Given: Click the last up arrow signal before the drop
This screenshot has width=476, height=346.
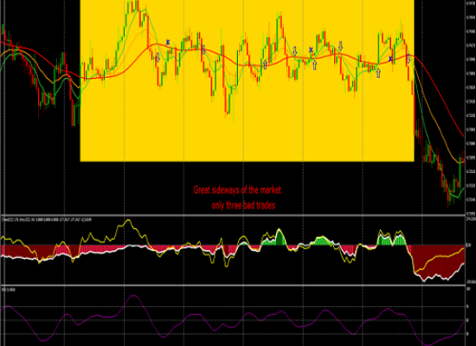Looking at the screenshot, I should click(x=378, y=73).
